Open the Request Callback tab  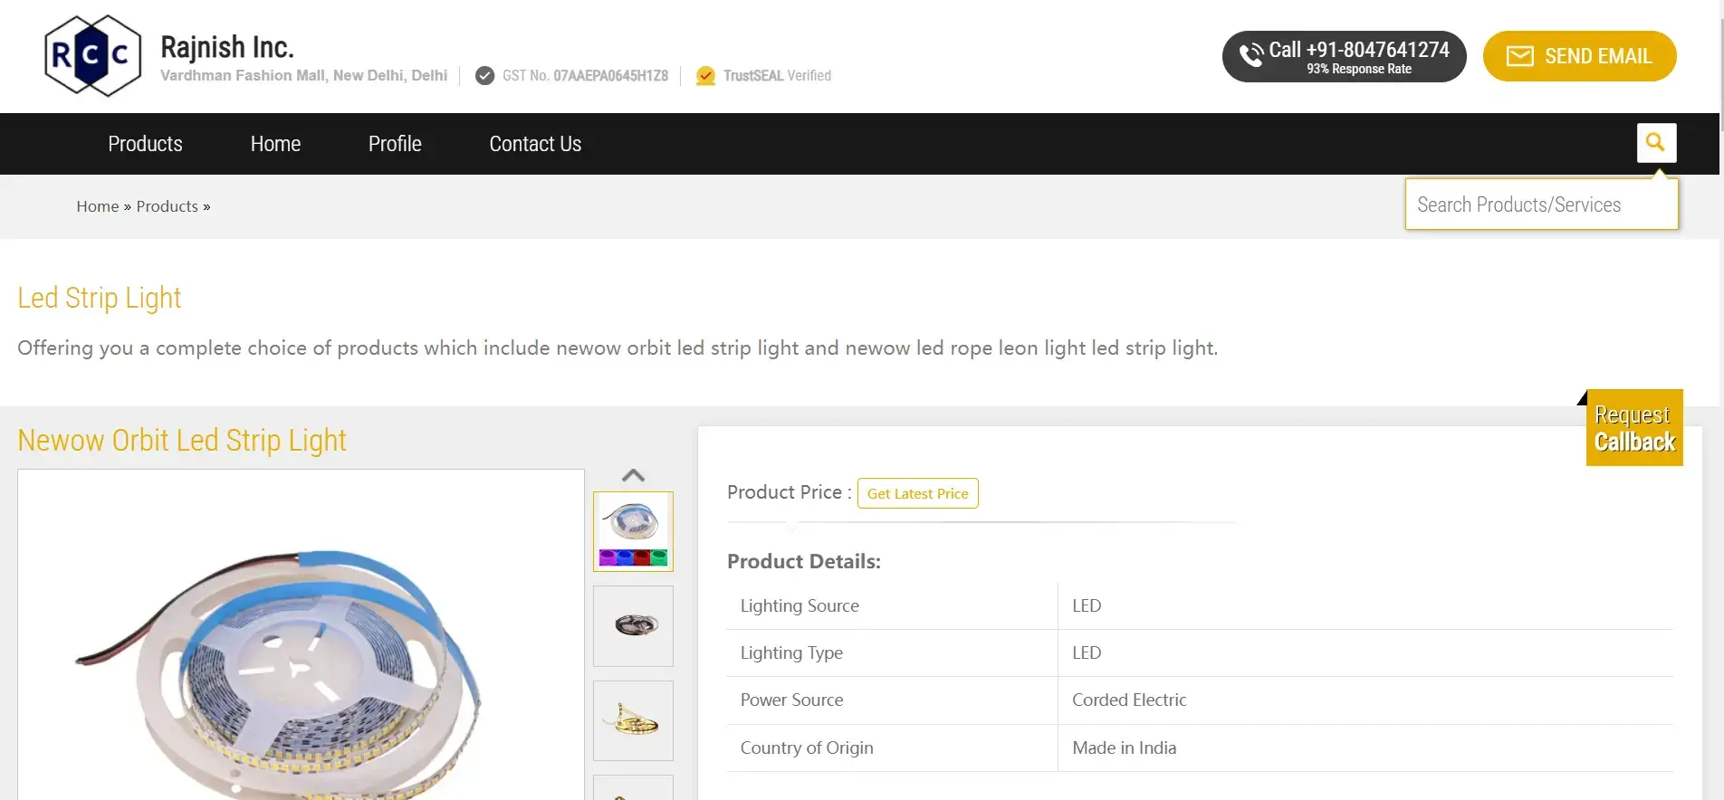[x=1634, y=428]
